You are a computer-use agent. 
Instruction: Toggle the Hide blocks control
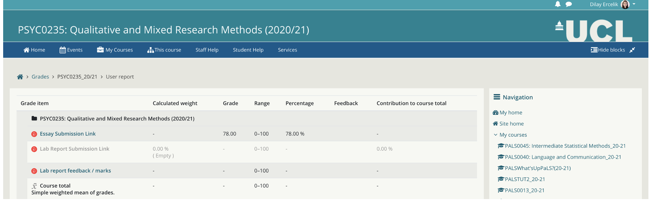coord(608,50)
